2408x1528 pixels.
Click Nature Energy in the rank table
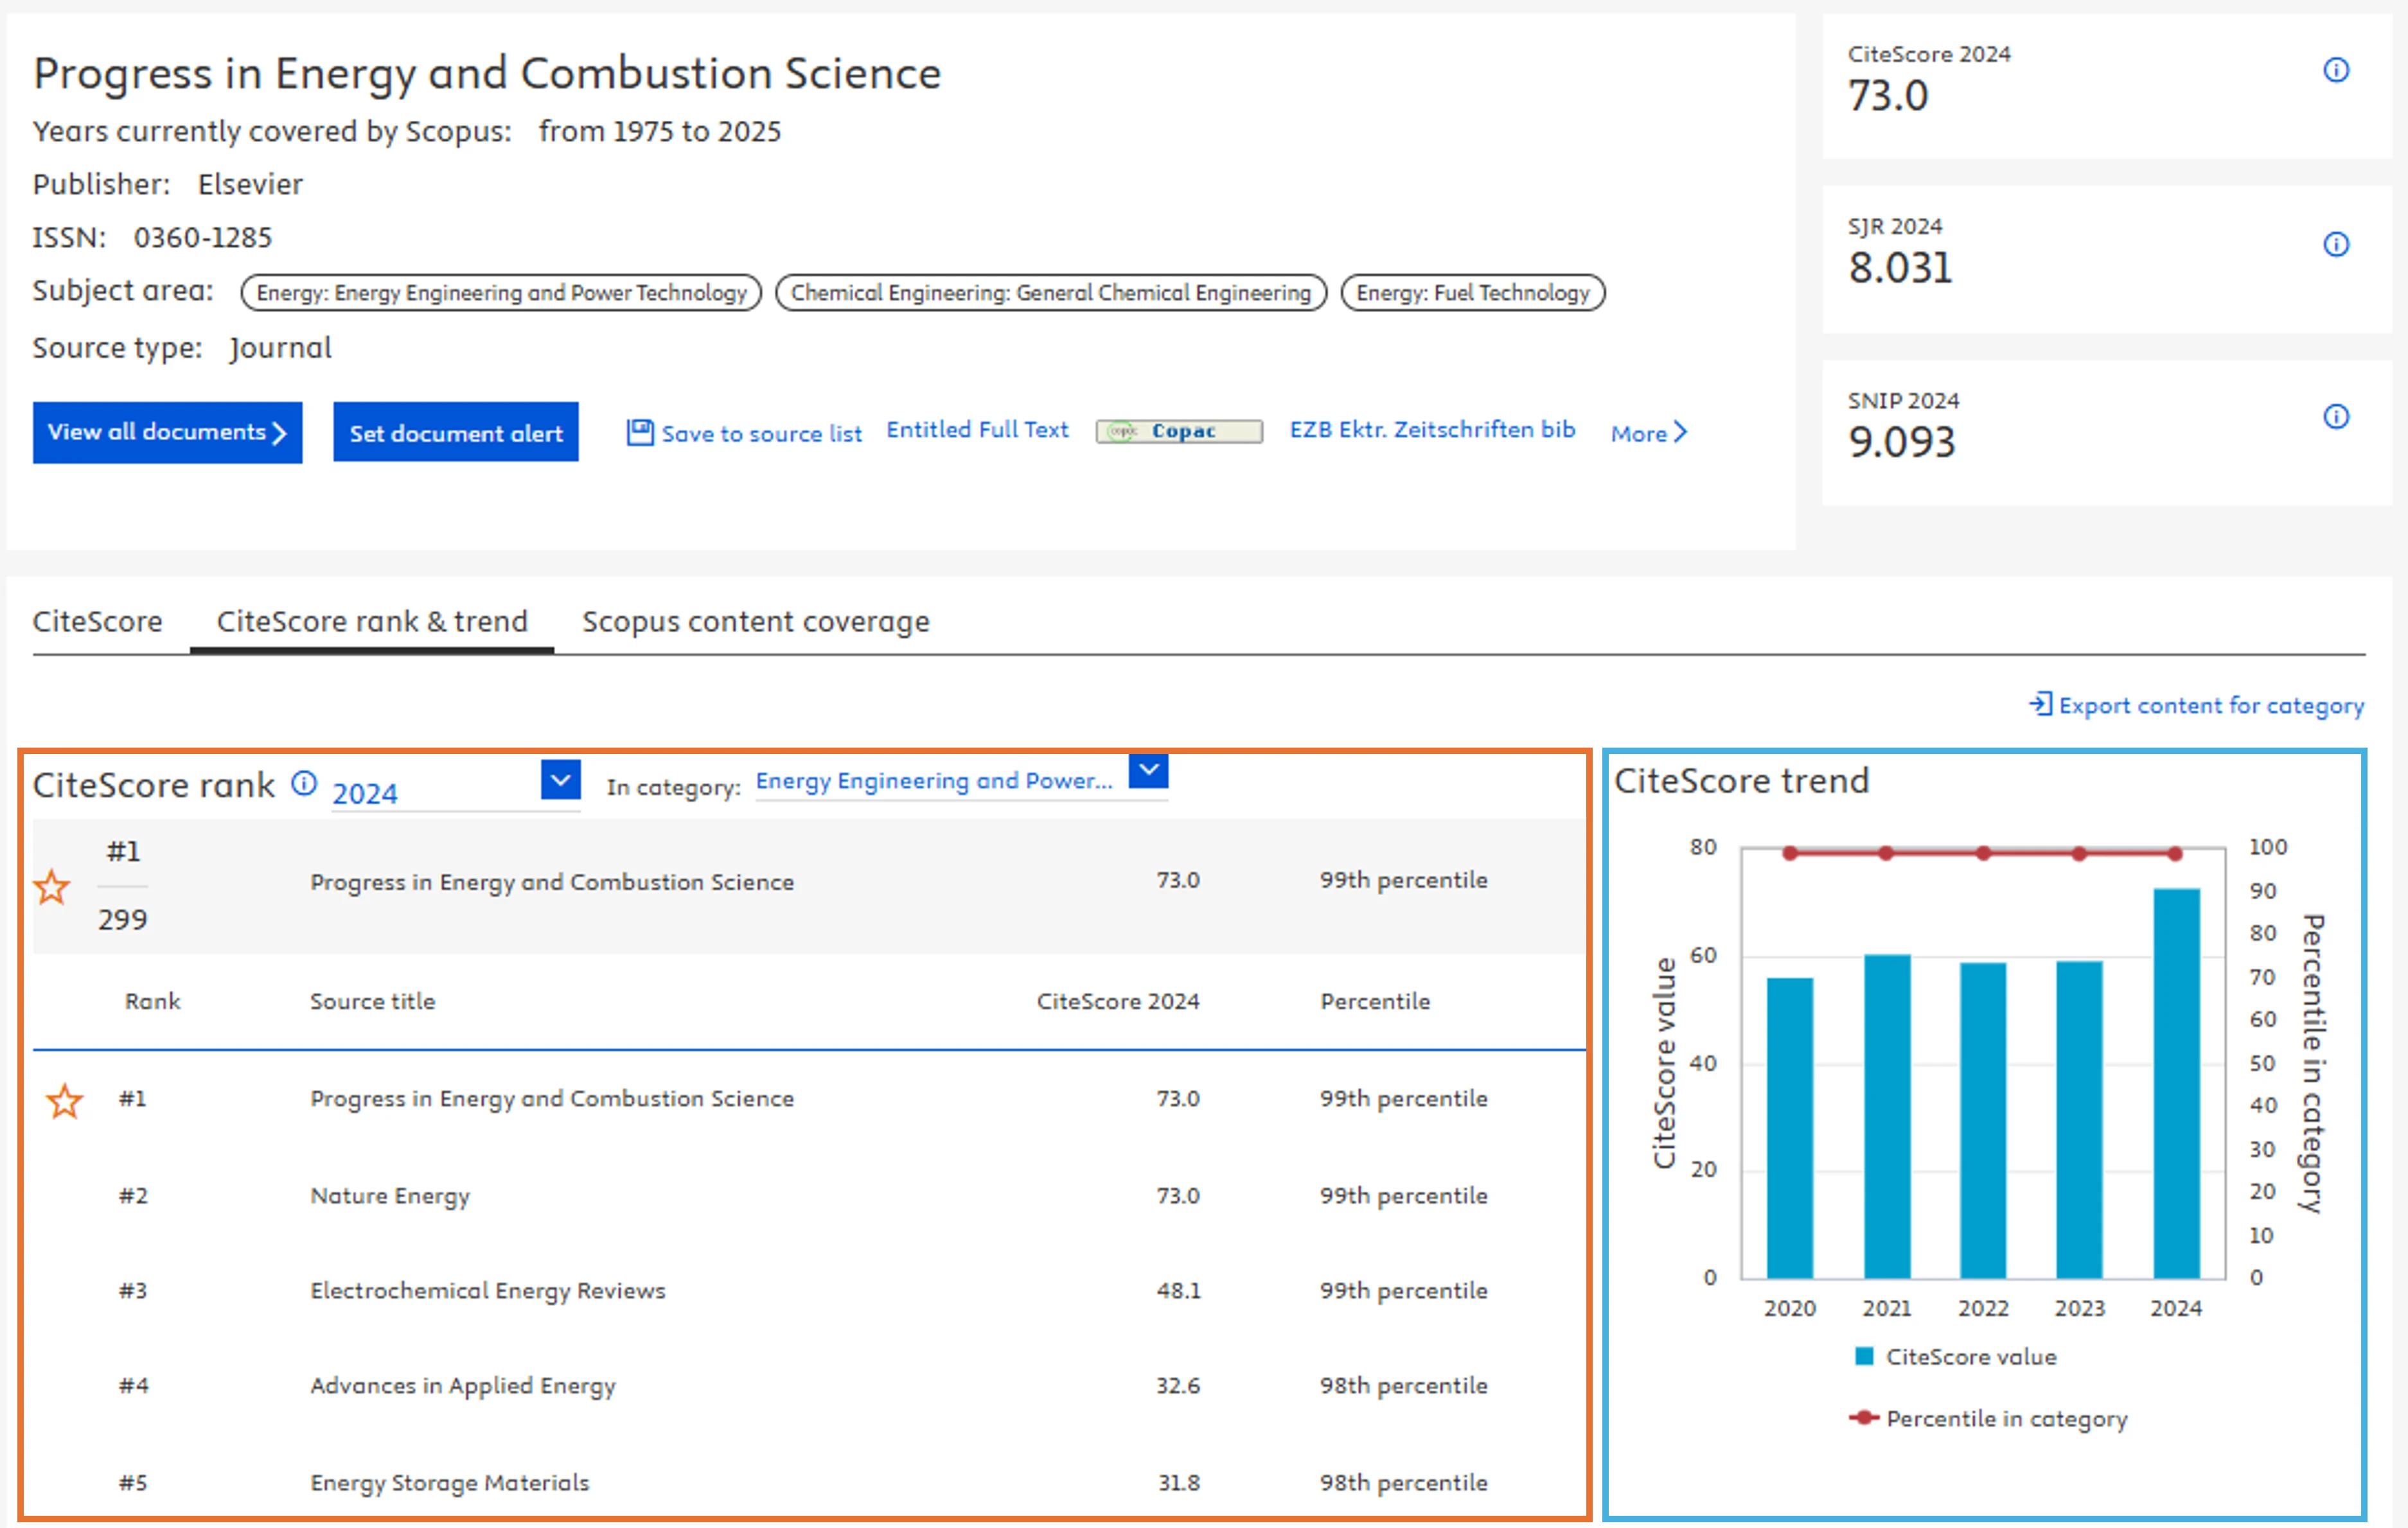click(x=390, y=1196)
